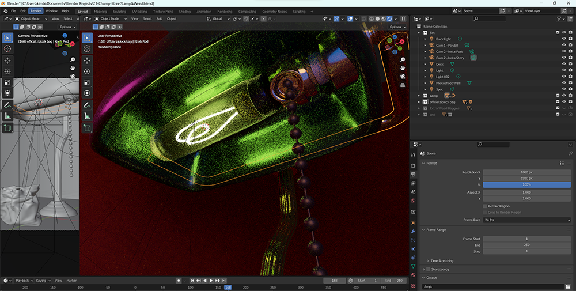Screen dimensions: 576x291
Task: Open the Modifiers wrench properties tab
Action: [413, 232]
